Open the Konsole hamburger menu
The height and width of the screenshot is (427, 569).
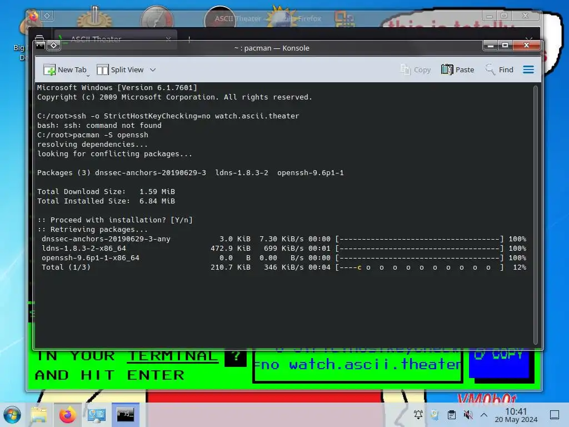528,69
